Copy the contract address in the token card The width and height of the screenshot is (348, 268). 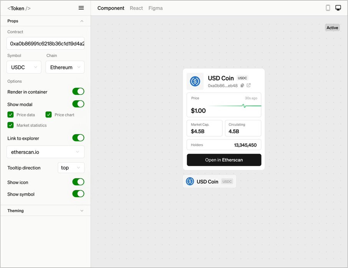[242, 85]
